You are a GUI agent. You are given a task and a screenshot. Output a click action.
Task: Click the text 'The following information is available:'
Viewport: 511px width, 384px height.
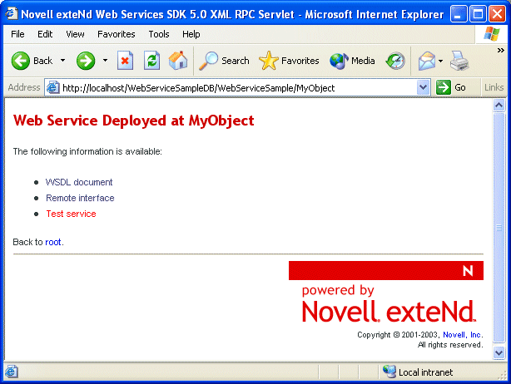tap(87, 151)
